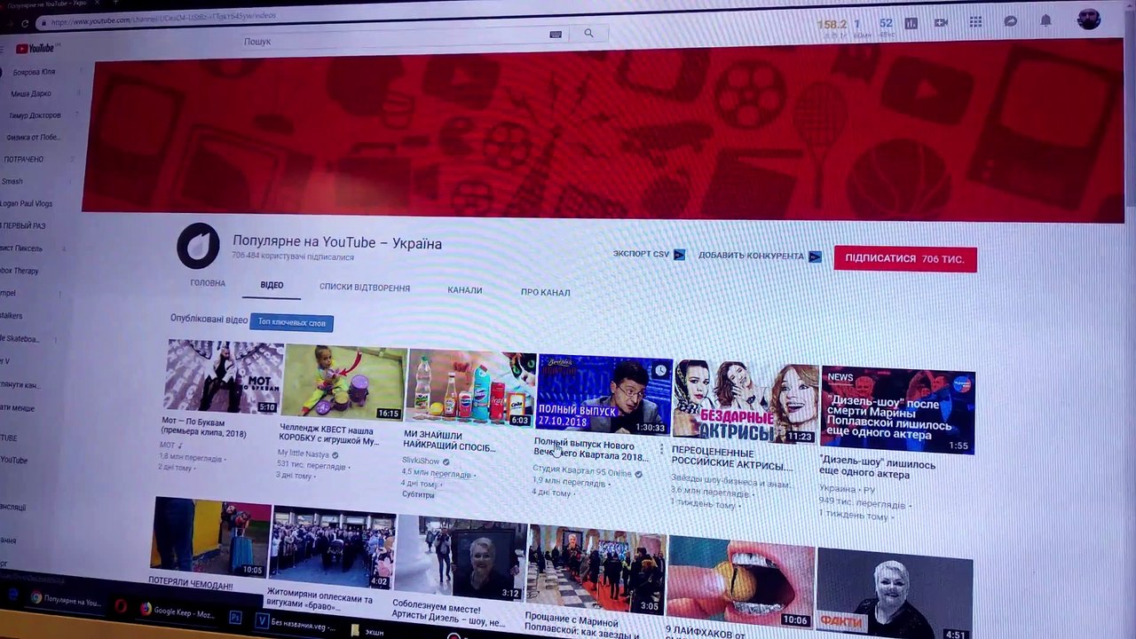Open the on-screen keyboard icon in search box
This screenshot has width=1136, height=639.
pyautogui.click(x=556, y=35)
